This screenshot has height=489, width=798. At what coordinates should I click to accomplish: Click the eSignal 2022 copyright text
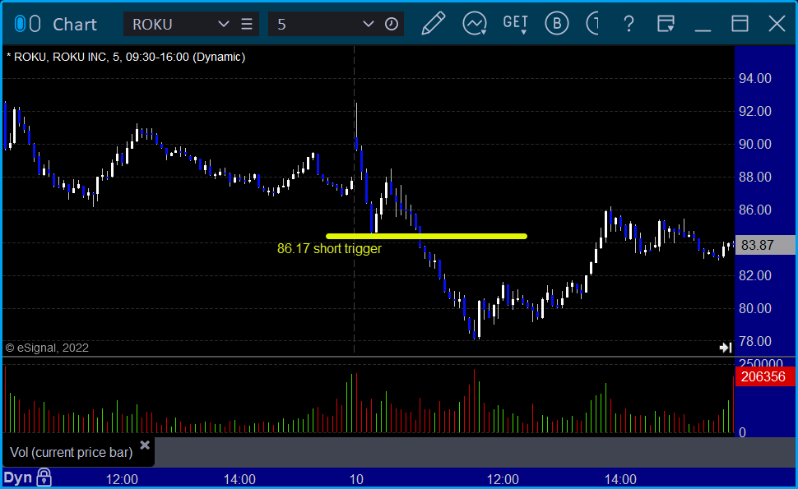point(47,348)
